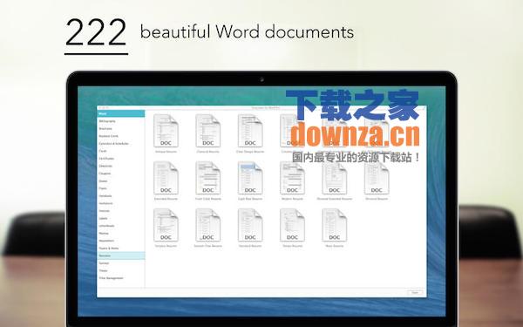
Task: Select the Cards category in the sidebar
Action: pos(103,151)
